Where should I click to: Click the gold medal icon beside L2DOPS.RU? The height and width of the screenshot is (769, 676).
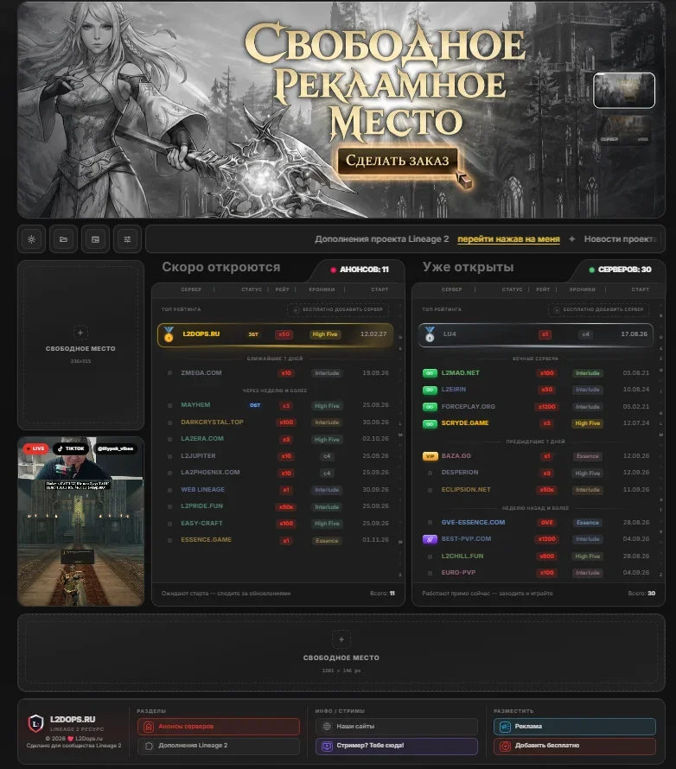tap(169, 334)
